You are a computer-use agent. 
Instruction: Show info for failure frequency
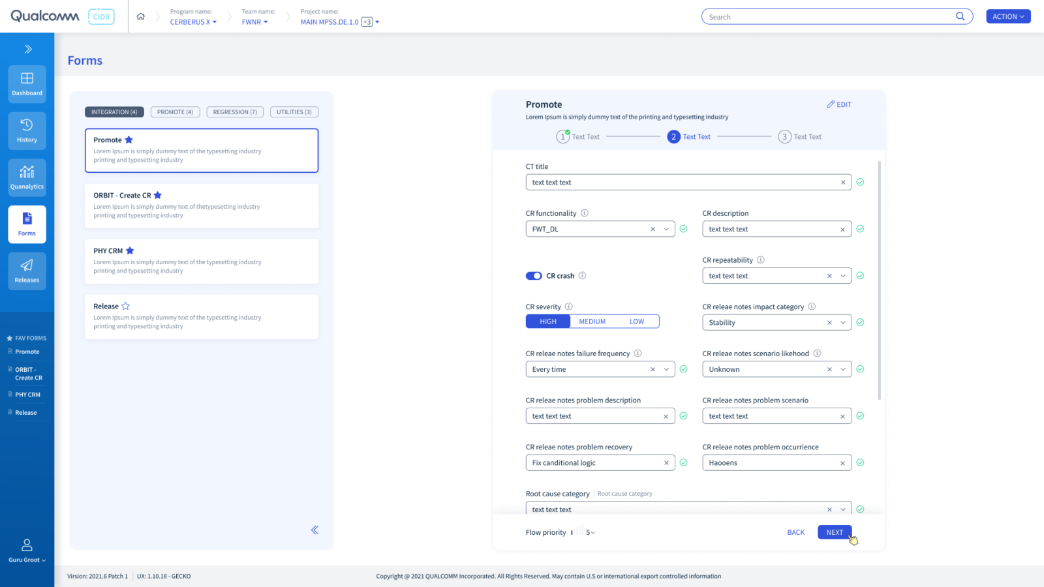point(638,353)
